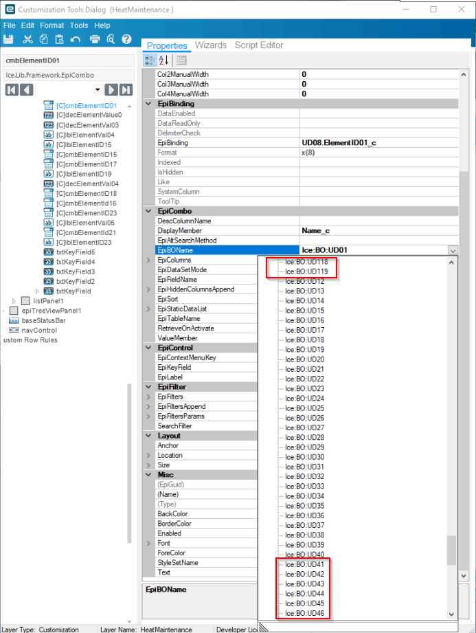Go to first control navigation button

point(12,89)
